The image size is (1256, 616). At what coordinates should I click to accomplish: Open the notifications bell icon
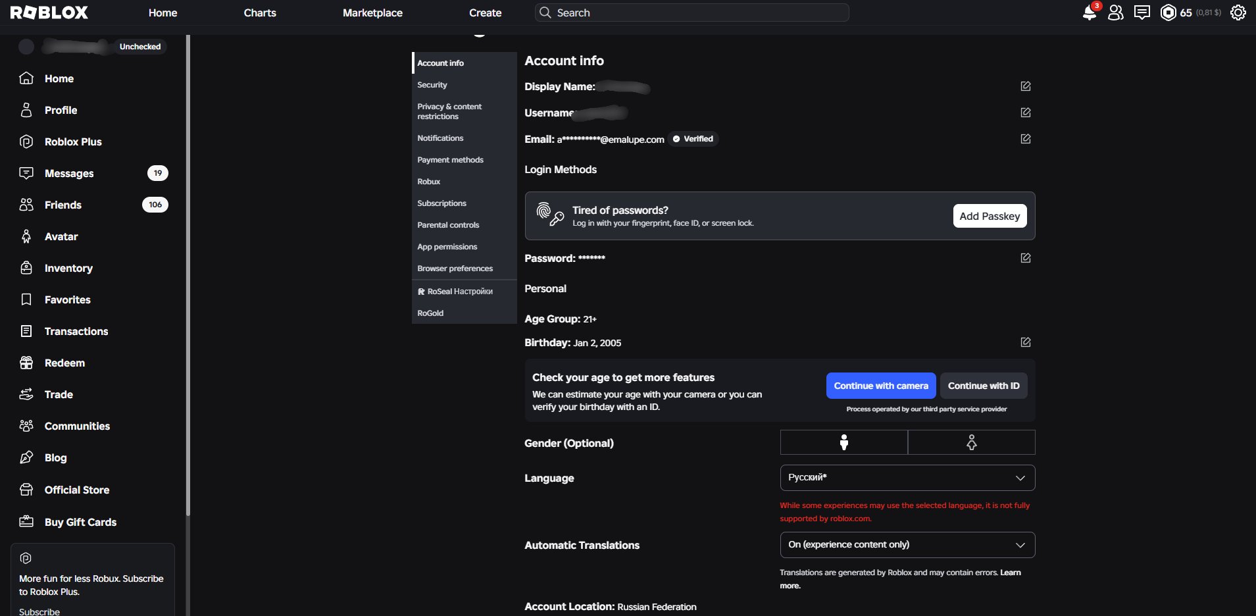(x=1090, y=13)
